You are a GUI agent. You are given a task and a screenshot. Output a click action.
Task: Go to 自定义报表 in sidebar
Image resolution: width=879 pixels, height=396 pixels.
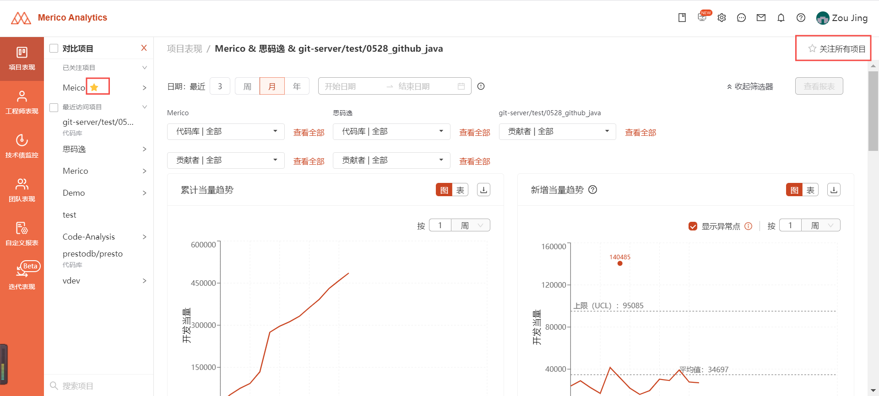point(22,234)
